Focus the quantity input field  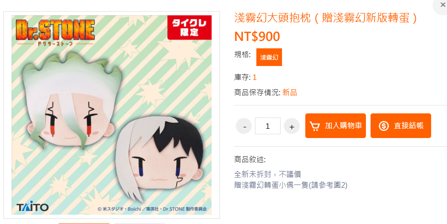pyautogui.click(x=268, y=126)
